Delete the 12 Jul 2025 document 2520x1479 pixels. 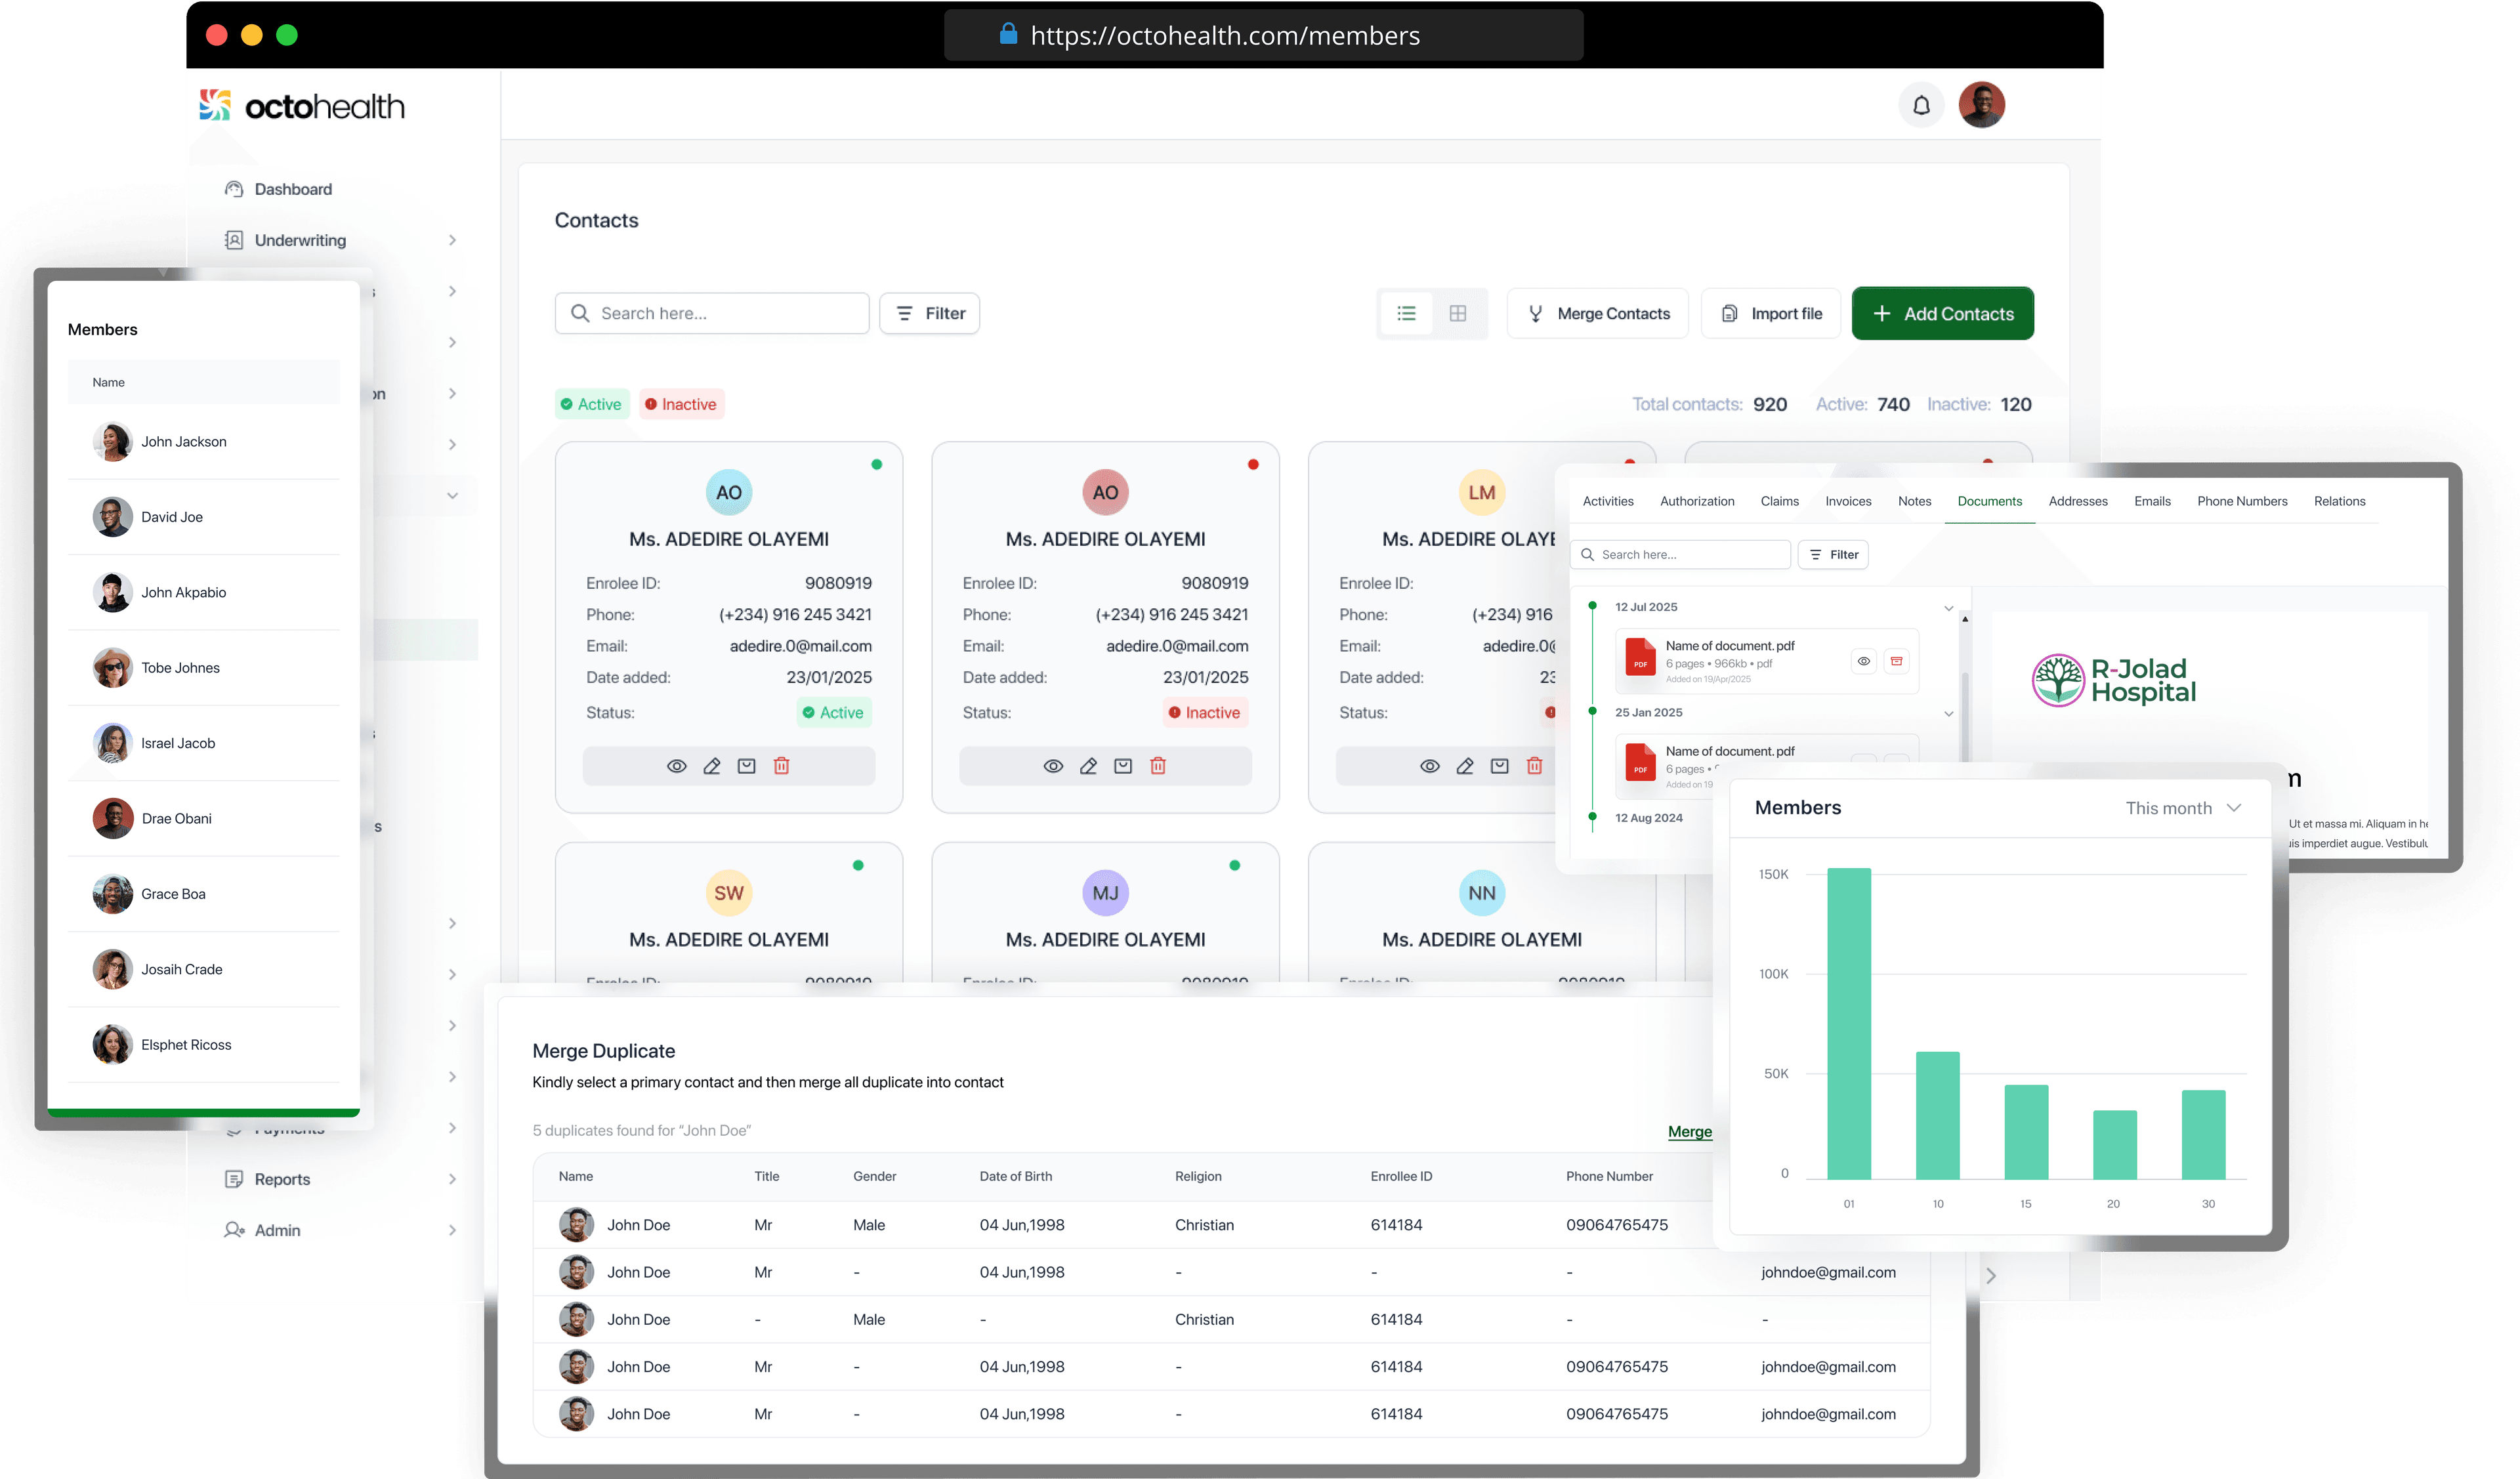click(x=1896, y=661)
